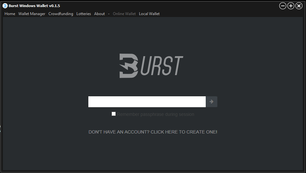Click the create account link
Viewport: 306px width, 173px height.
(153, 132)
